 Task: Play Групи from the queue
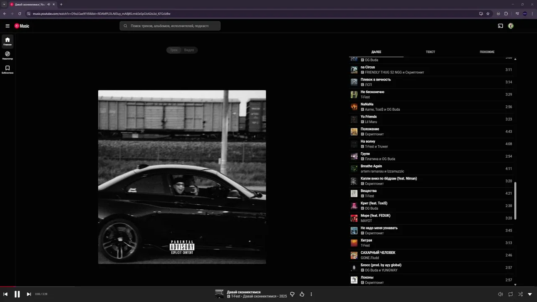432,156
